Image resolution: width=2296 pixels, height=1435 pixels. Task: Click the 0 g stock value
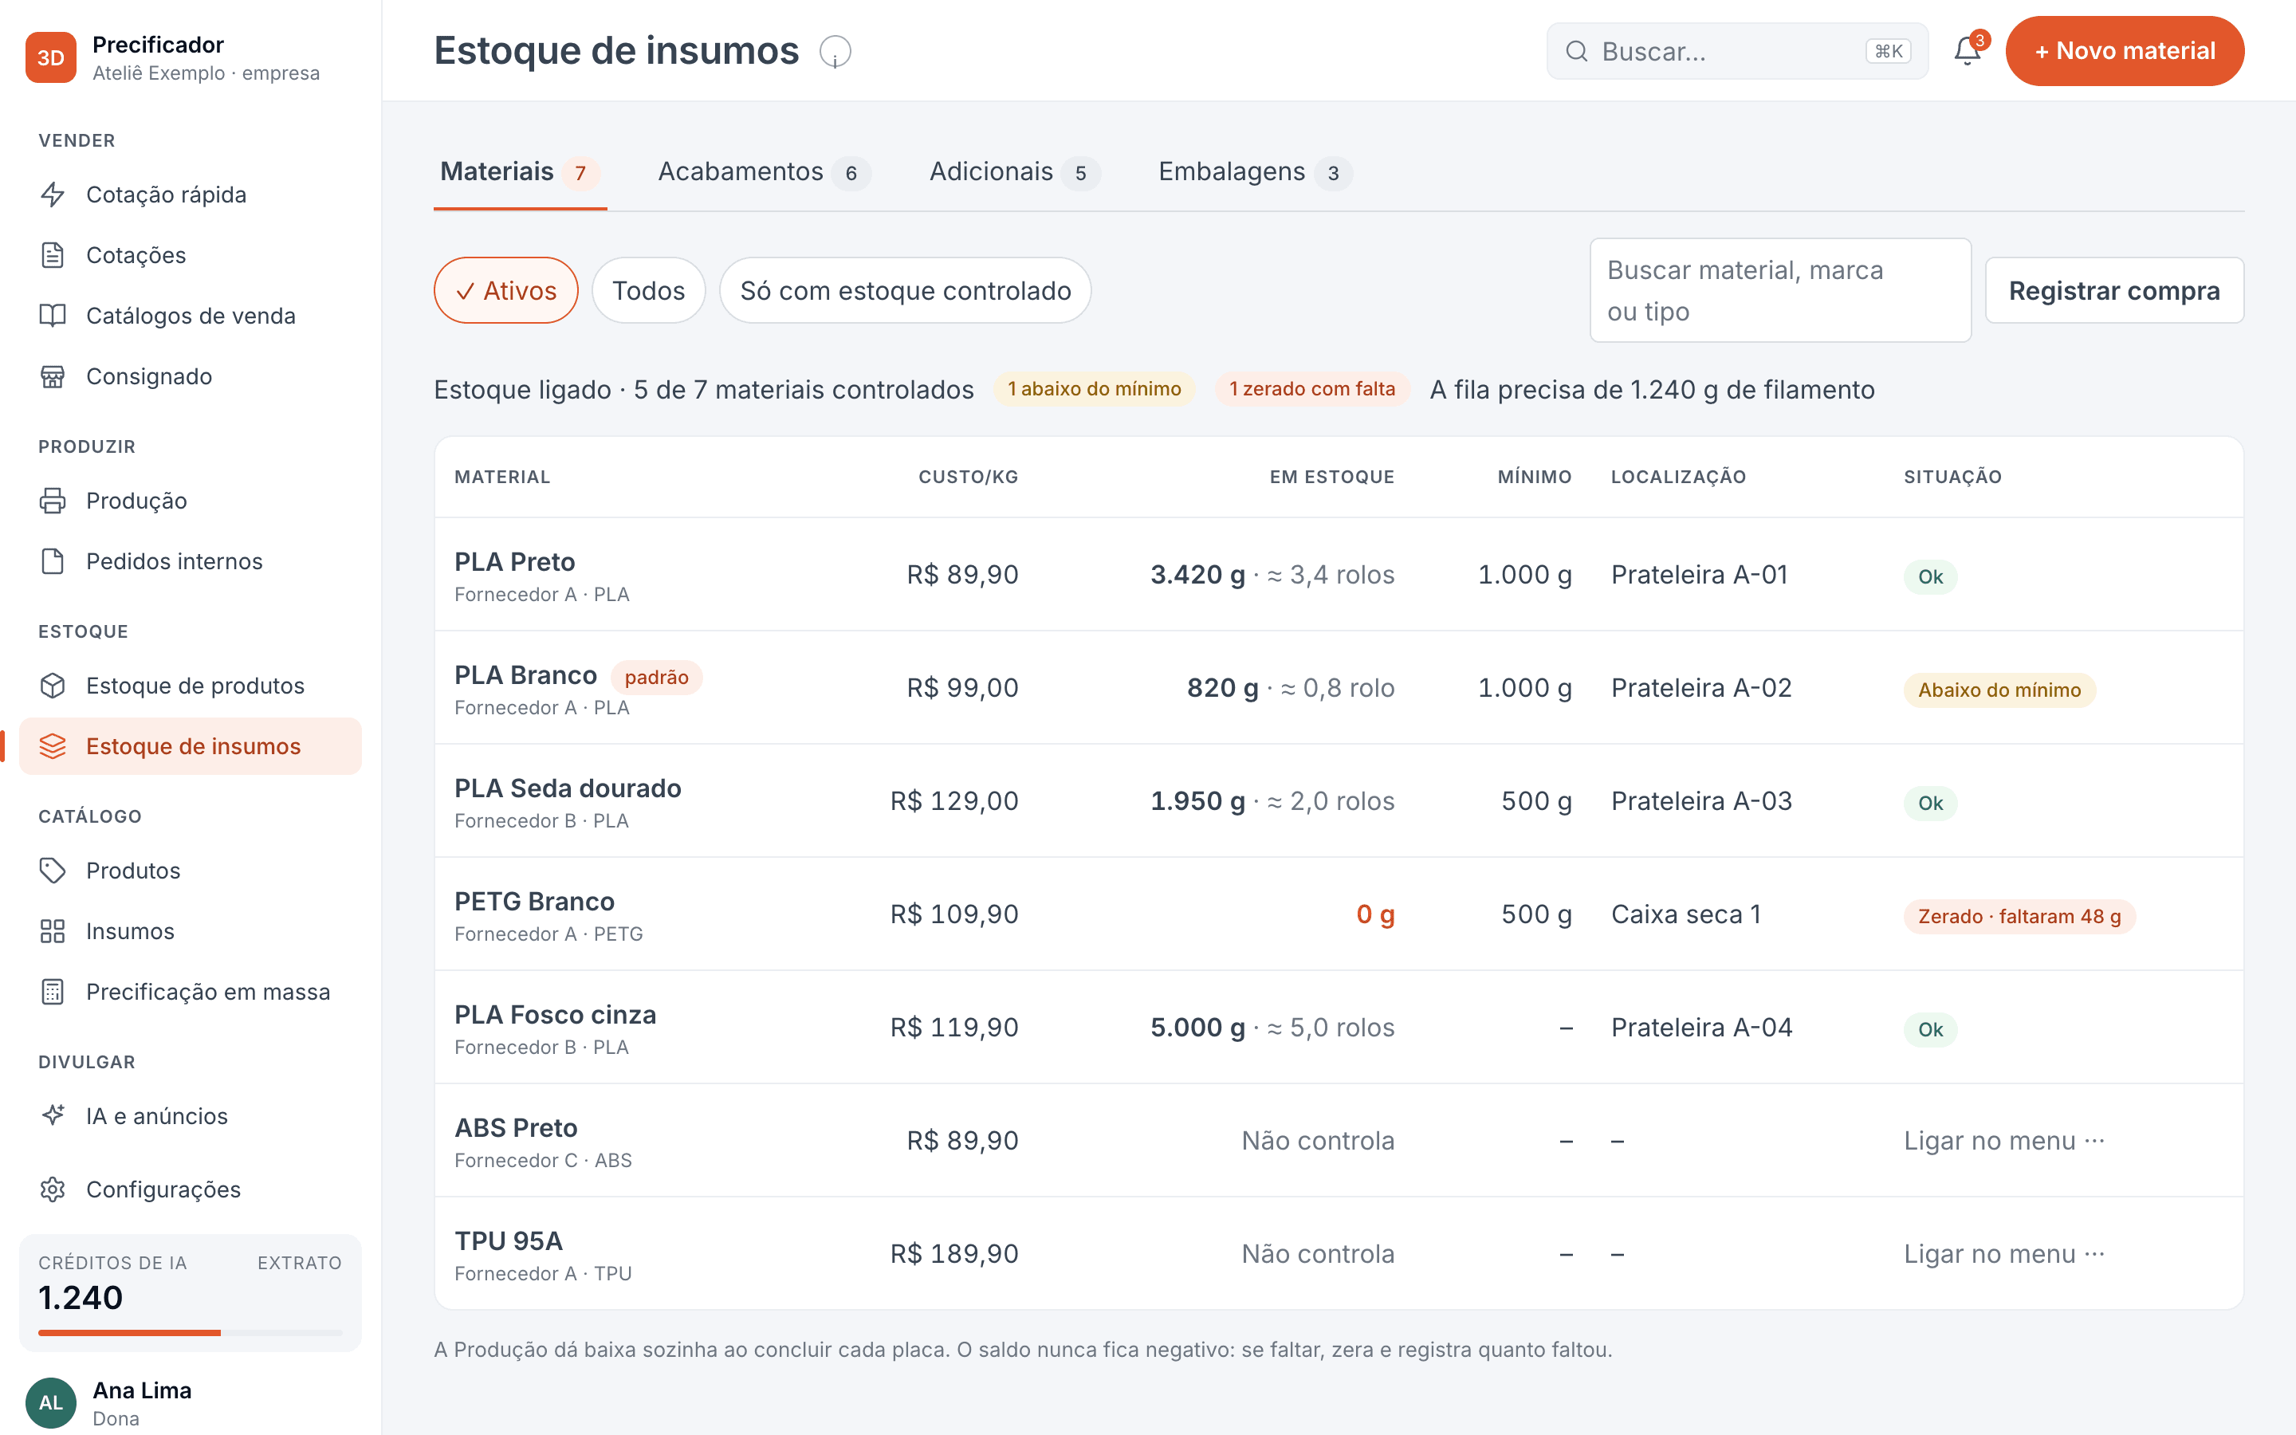pyautogui.click(x=1374, y=914)
